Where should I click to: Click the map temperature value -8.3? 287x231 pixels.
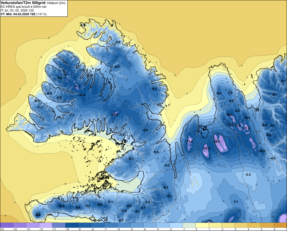(x=166, y=187)
